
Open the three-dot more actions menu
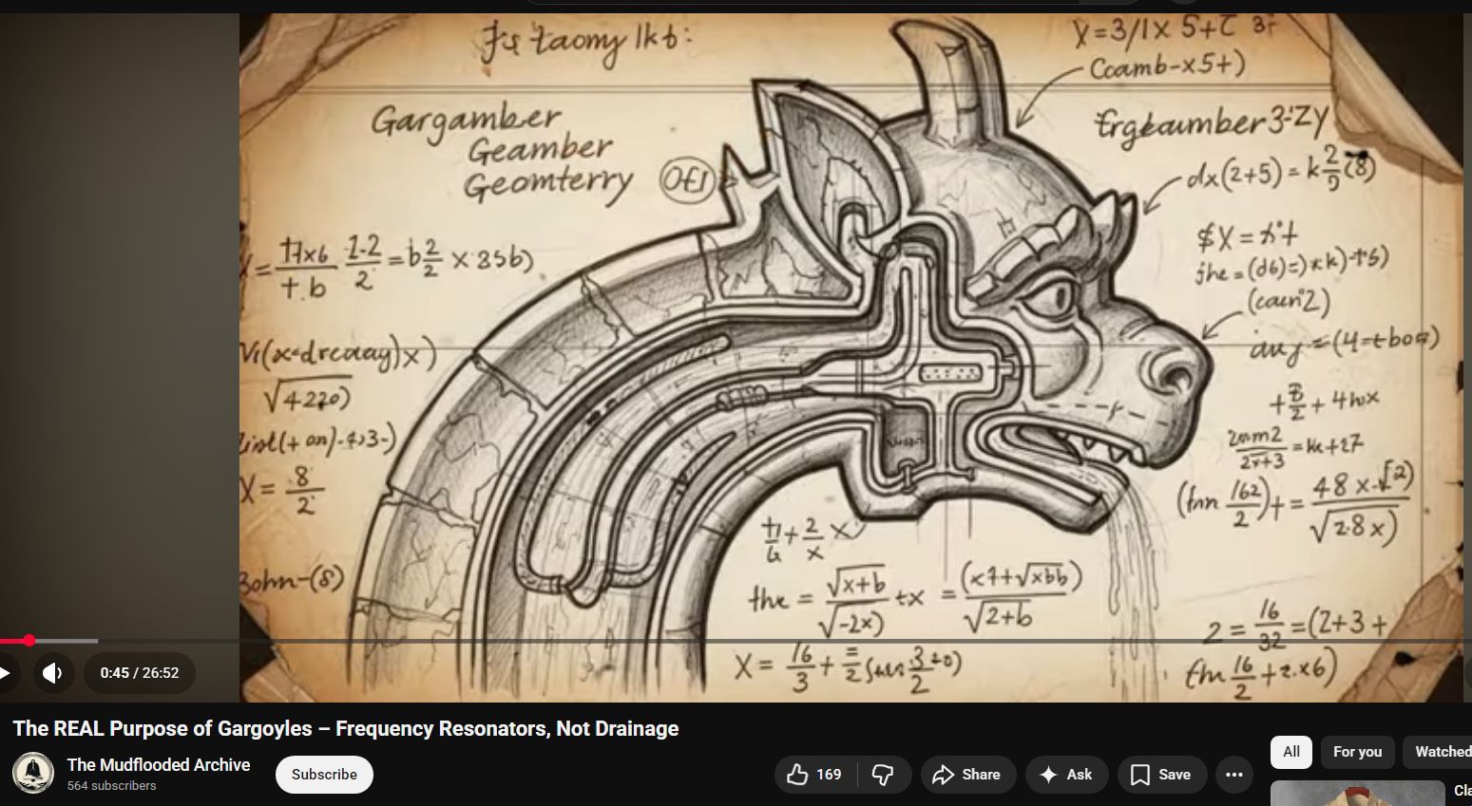pyautogui.click(x=1233, y=775)
